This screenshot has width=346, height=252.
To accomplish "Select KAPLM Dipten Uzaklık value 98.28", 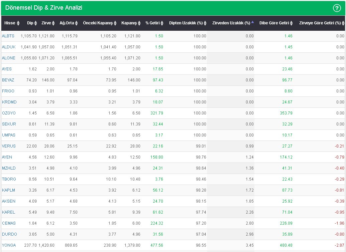I will pyautogui.click(x=201, y=190).
